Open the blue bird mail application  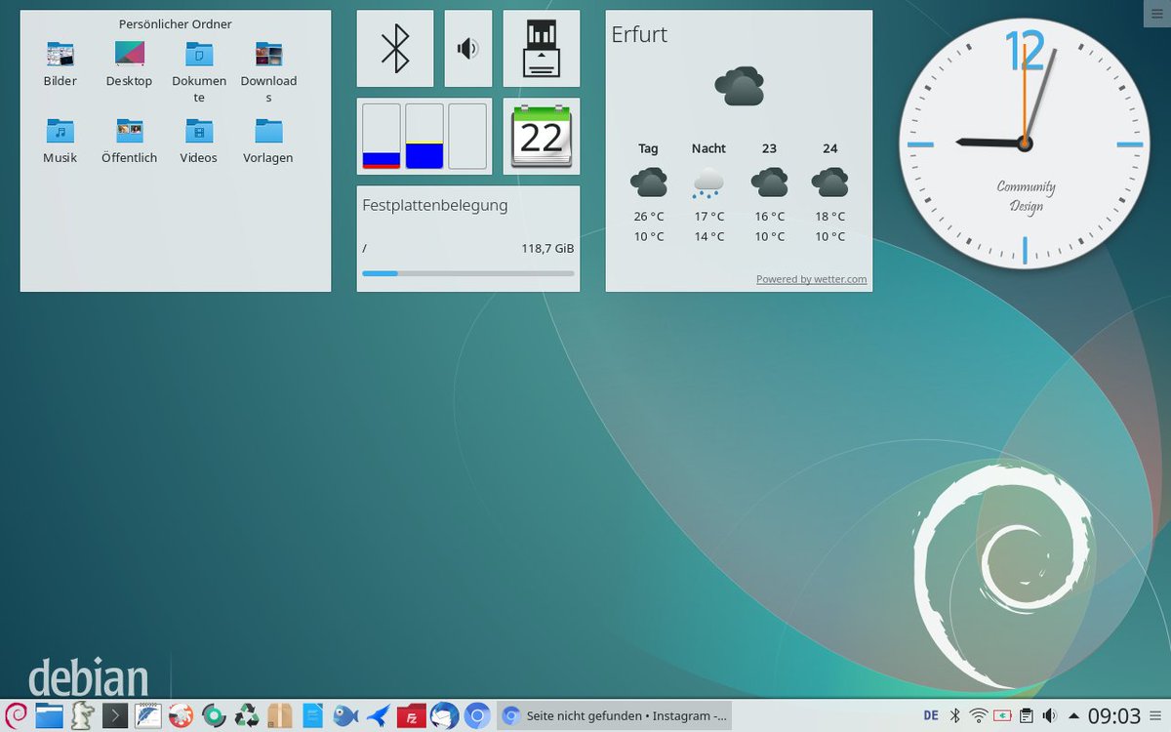(379, 715)
